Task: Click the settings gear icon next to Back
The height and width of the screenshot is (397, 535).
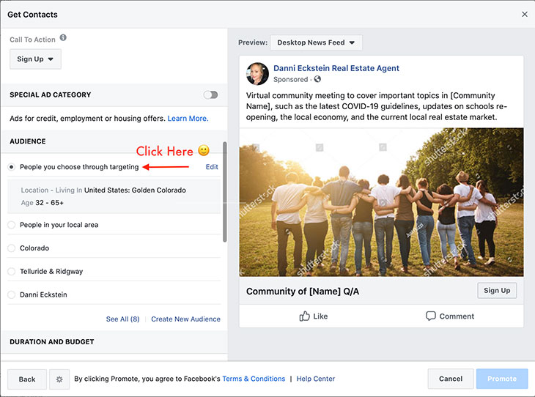Action: [59, 379]
